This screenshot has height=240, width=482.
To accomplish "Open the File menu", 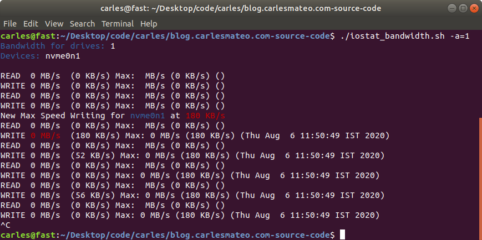I will (10, 24).
